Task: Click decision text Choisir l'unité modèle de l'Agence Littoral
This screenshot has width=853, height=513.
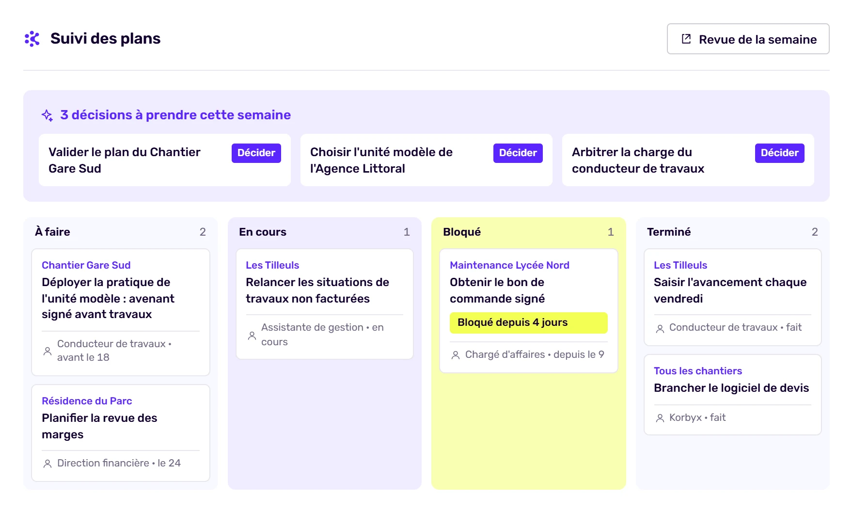Action: tap(381, 160)
